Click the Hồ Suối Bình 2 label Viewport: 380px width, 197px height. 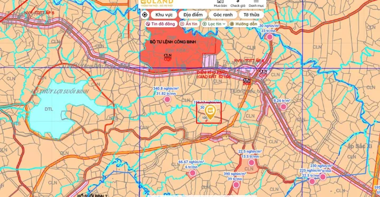pyautogui.click(x=92, y=195)
